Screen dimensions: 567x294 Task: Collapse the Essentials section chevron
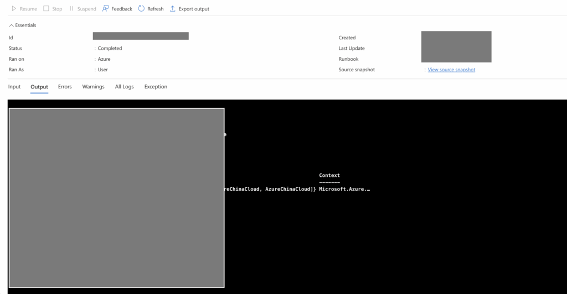(12, 25)
